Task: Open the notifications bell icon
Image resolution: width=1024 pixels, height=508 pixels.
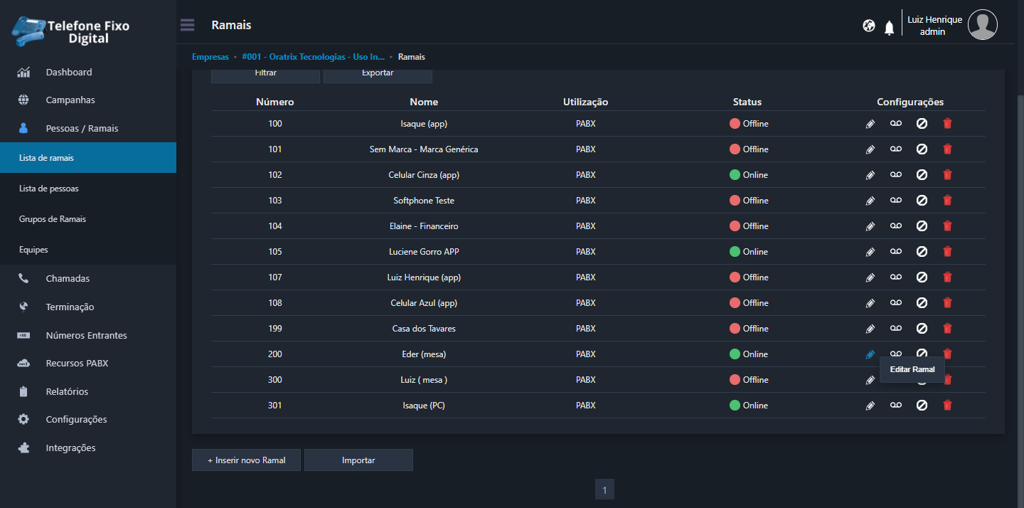Action: [x=889, y=28]
